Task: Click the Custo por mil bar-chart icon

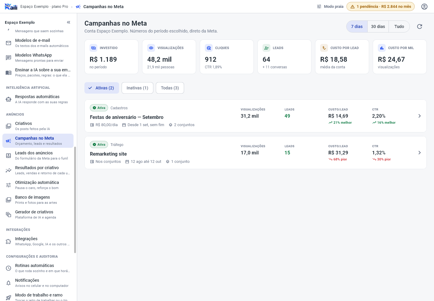Action: [382, 48]
